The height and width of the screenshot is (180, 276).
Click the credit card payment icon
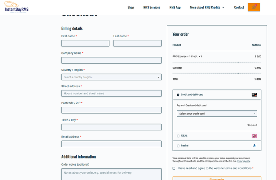coord(254,95)
